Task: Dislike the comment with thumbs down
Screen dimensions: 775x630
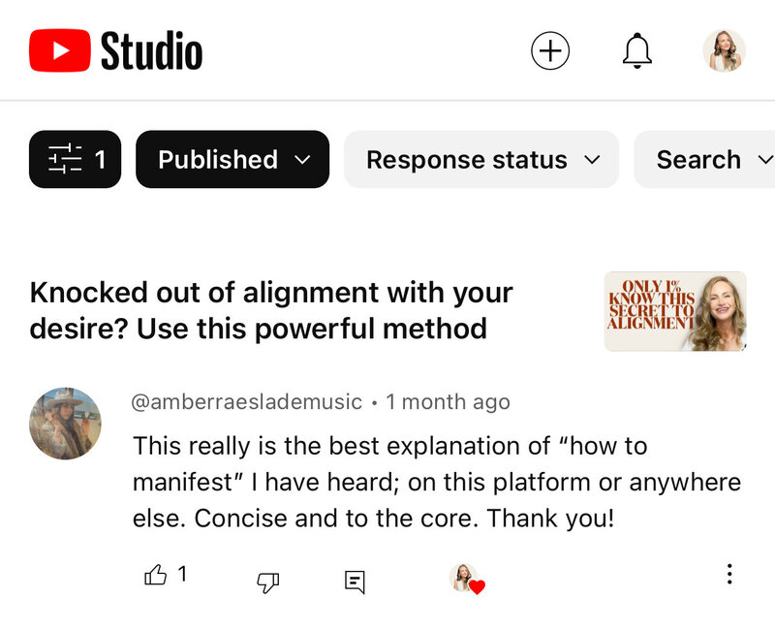Action: (267, 582)
